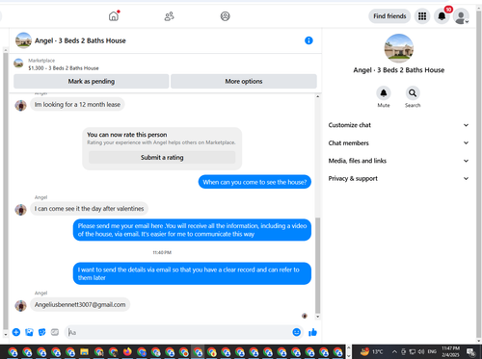Click the 'I can come see it the day after valentines' message
The image size is (482, 359).
[89, 209]
